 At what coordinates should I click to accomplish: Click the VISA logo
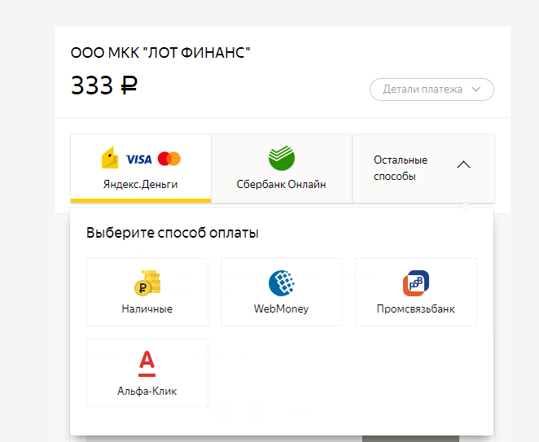pyautogui.click(x=138, y=159)
